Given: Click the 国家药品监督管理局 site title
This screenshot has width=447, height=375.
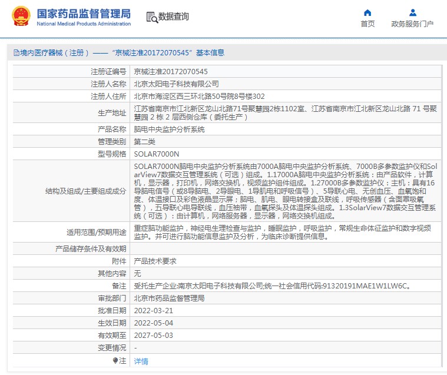Looking at the screenshot, I should (84, 14).
